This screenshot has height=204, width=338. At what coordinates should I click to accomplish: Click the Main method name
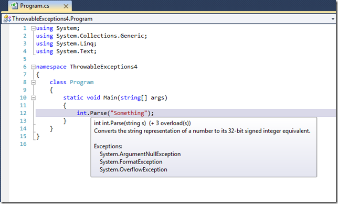click(x=110, y=98)
